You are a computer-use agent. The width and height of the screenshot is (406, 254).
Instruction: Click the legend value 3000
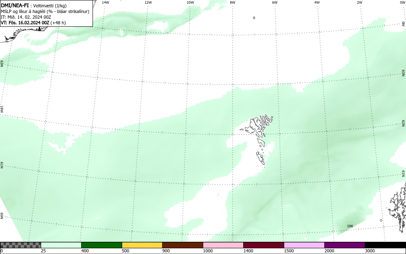tap(370, 251)
